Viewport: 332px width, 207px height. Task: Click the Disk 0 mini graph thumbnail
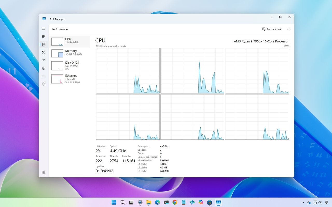click(x=57, y=66)
